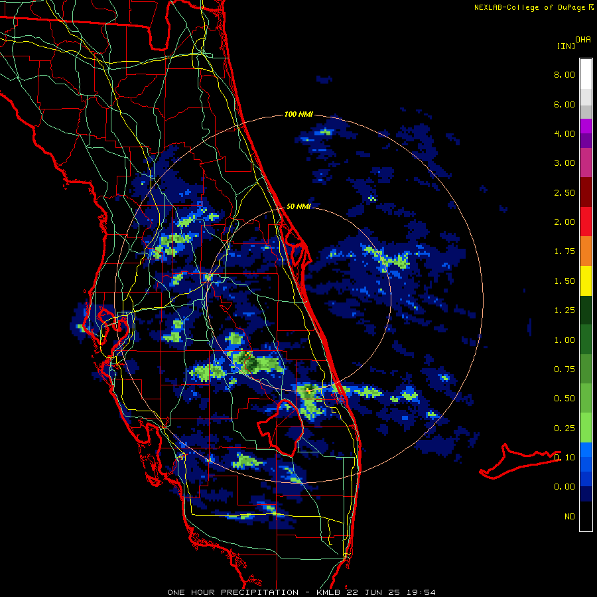The height and width of the screenshot is (597, 597).
Task: Click the 1.50 legend value
Action: (564, 281)
